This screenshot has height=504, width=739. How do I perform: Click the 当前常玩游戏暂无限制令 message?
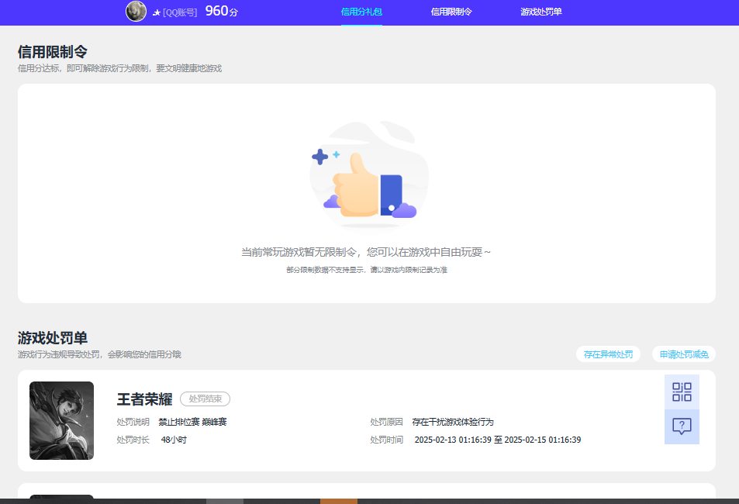[x=366, y=252]
